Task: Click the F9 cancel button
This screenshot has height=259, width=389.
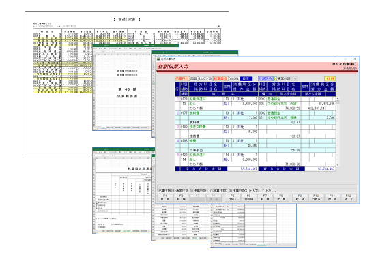Action: (x=300, y=198)
